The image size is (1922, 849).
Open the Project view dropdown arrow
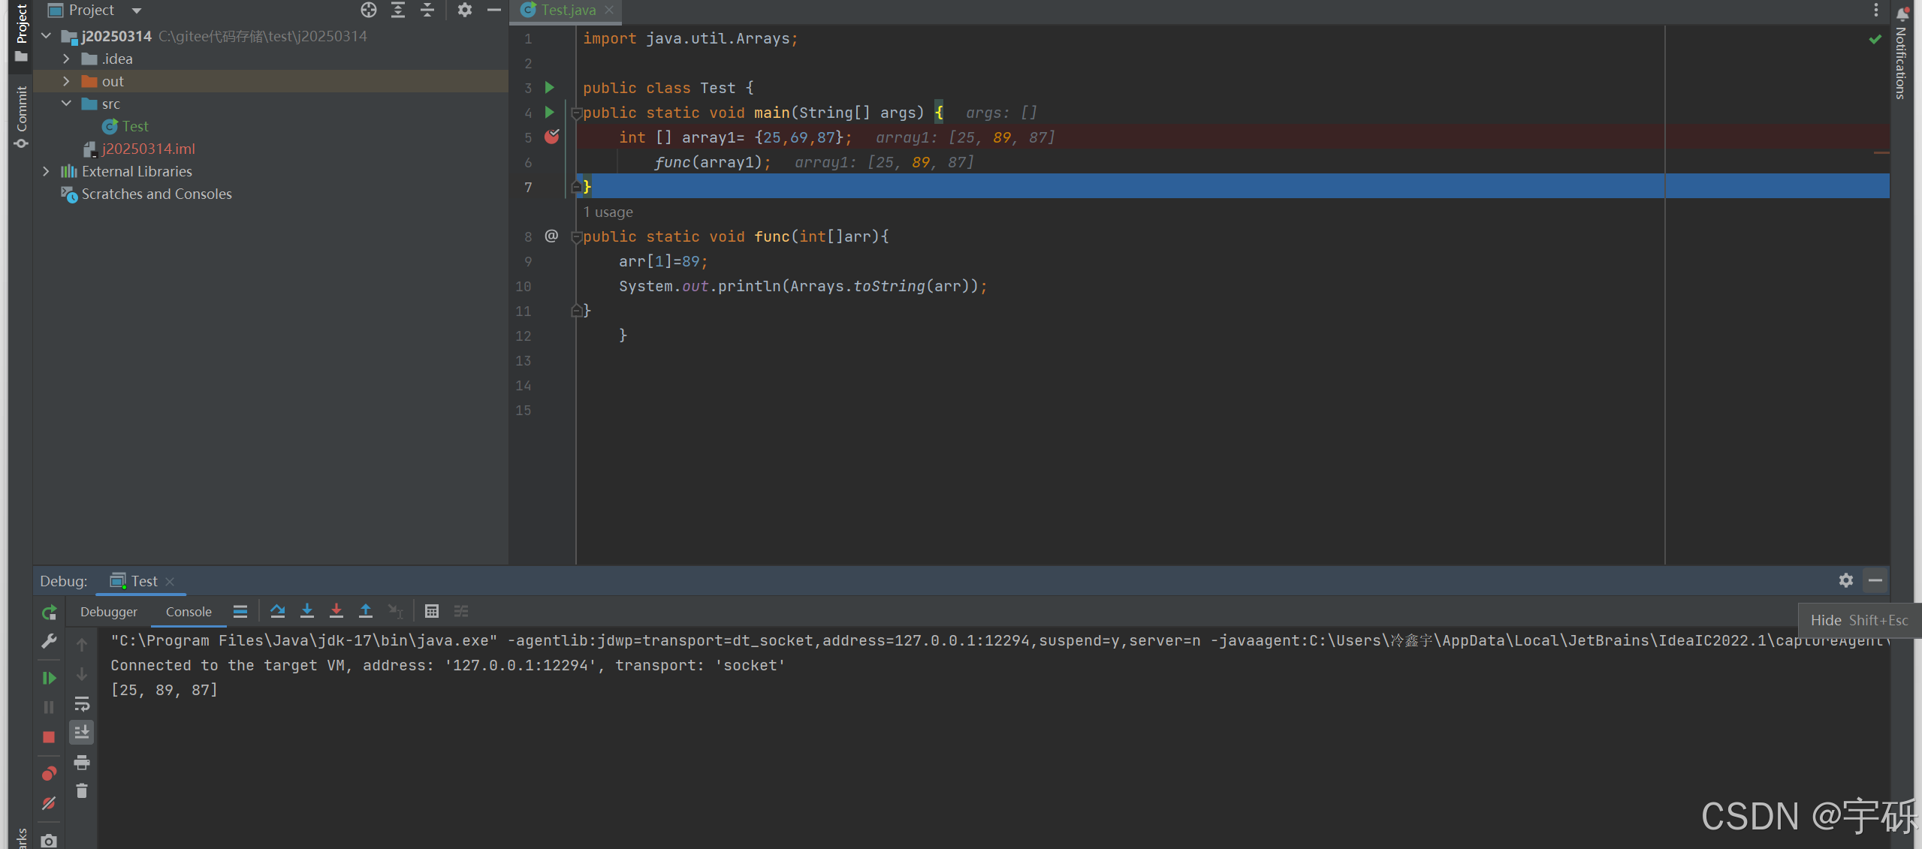(137, 11)
